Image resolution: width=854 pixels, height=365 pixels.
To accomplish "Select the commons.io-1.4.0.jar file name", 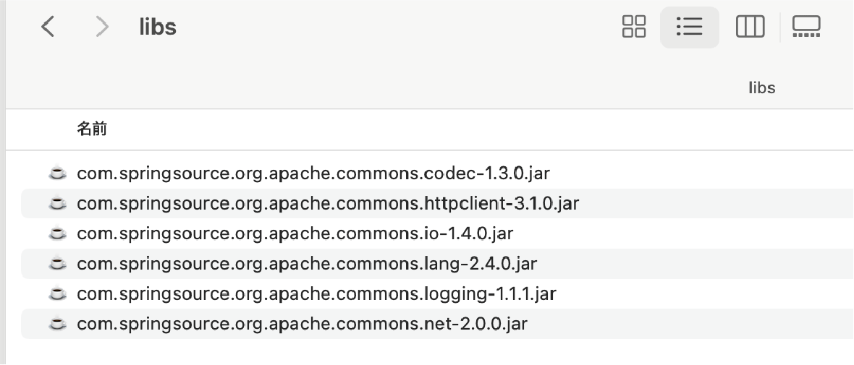I will pyautogui.click(x=295, y=233).
